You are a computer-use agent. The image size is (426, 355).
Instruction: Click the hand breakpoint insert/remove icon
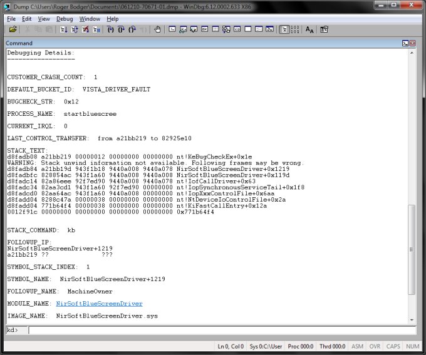157,29
